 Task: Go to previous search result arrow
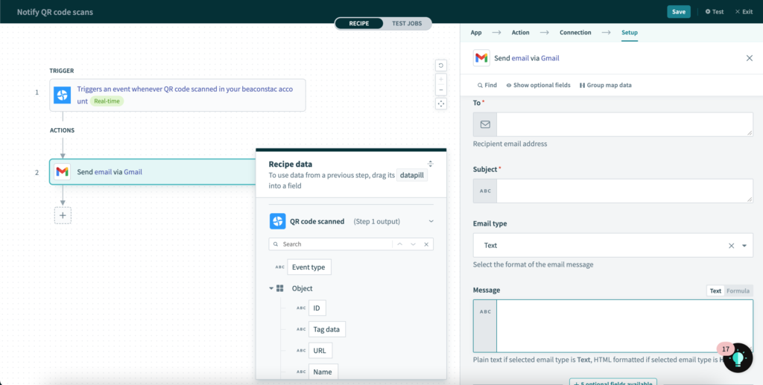point(400,244)
